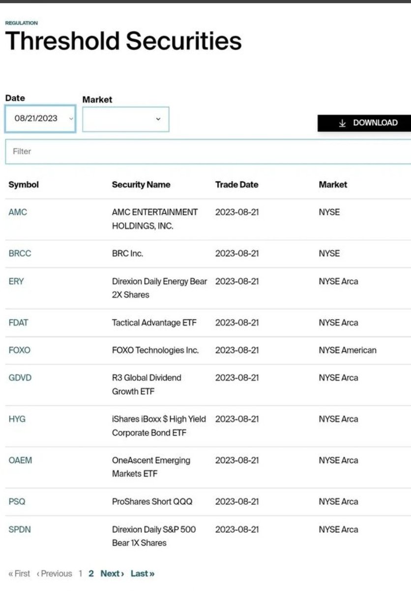Screen dimensions: 411x591
Task: Open the Date dropdown showing 08/21/2023
Action: [x=40, y=119]
